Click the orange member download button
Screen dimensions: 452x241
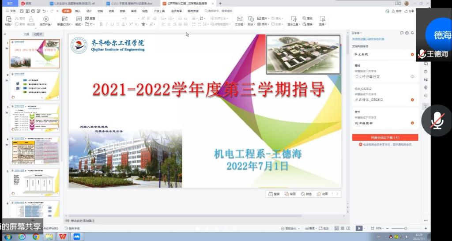[385, 137]
